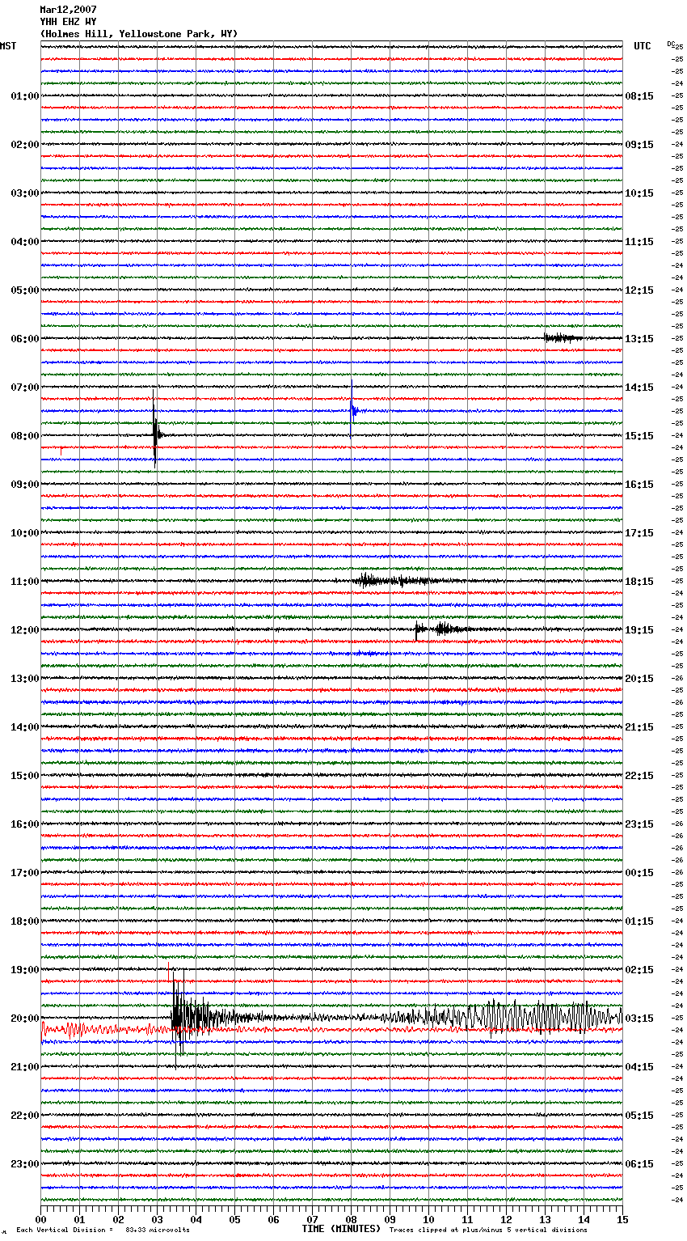Select the 01:00 MST time label

click(24, 96)
